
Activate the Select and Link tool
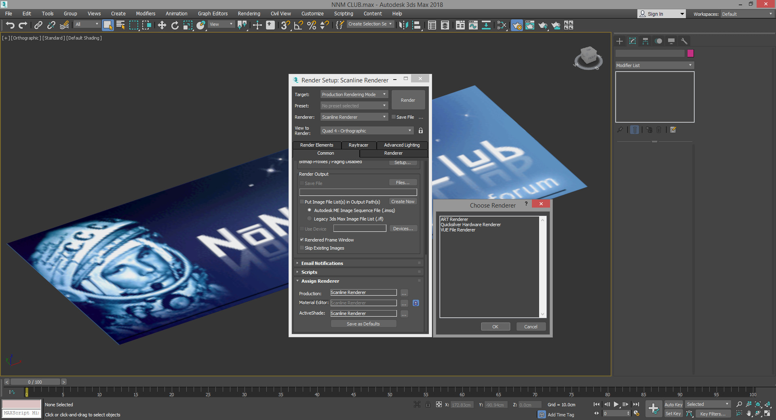[x=38, y=25]
